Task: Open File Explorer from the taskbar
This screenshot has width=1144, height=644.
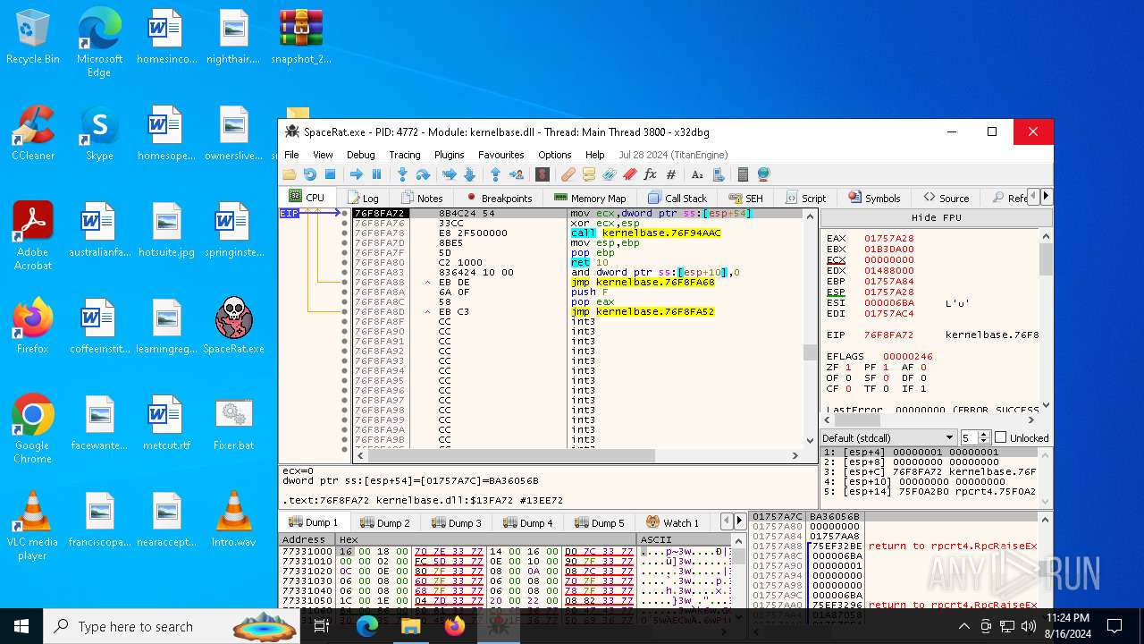Action: (x=410, y=626)
